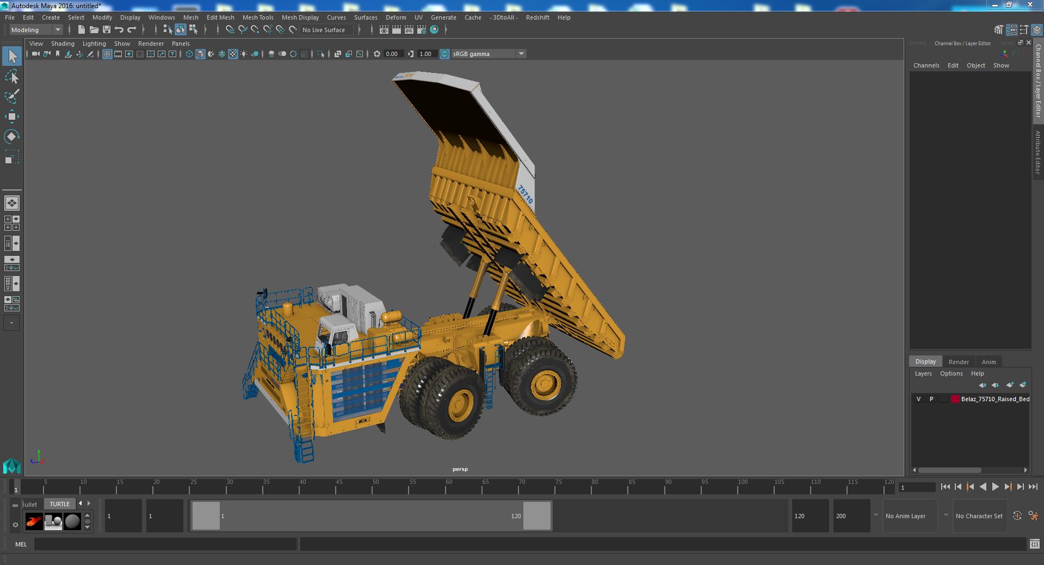Open the Modeling menu set dropdown

pyautogui.click(x=36, y=30)
